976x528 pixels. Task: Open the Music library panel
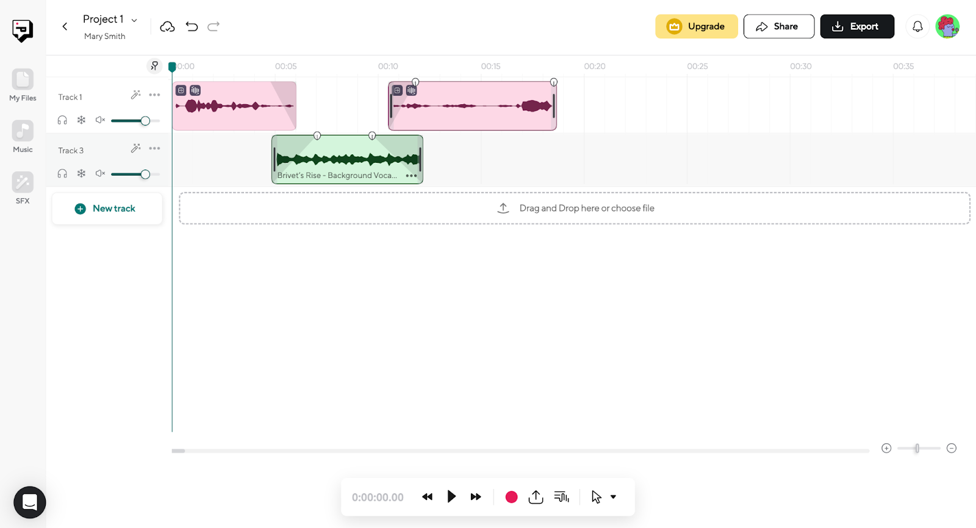pos(23,137)
